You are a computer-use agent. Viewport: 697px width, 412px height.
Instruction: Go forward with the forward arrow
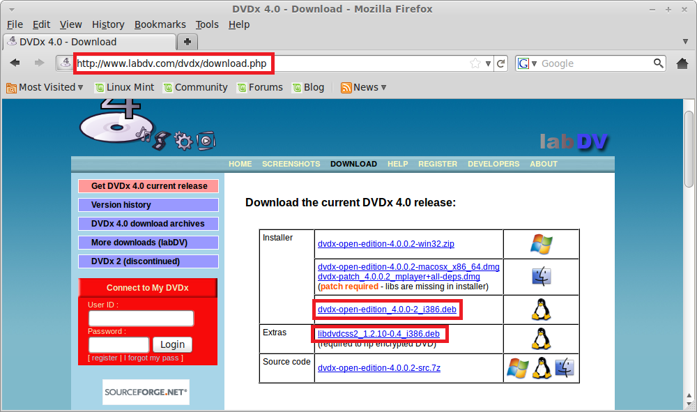(x=40, y=63)
